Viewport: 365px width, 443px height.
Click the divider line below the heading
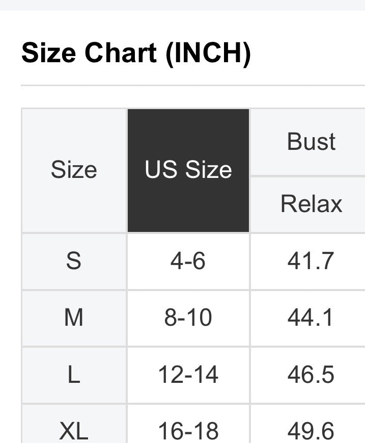(192, 85)
